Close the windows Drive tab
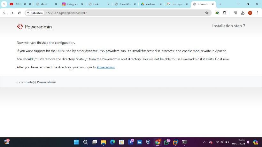262x147 pixels. (x=161, y=4)
